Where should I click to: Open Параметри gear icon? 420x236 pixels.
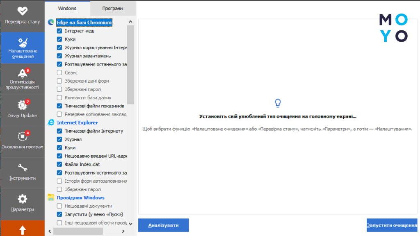[22, 199]
